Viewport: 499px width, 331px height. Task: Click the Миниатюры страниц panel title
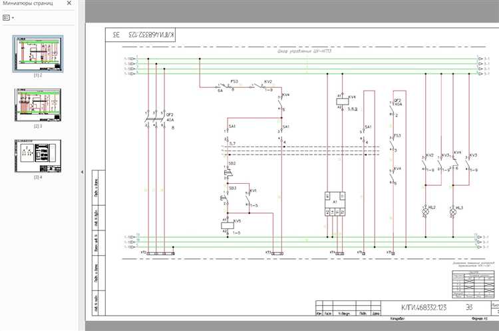coord(28,3)
